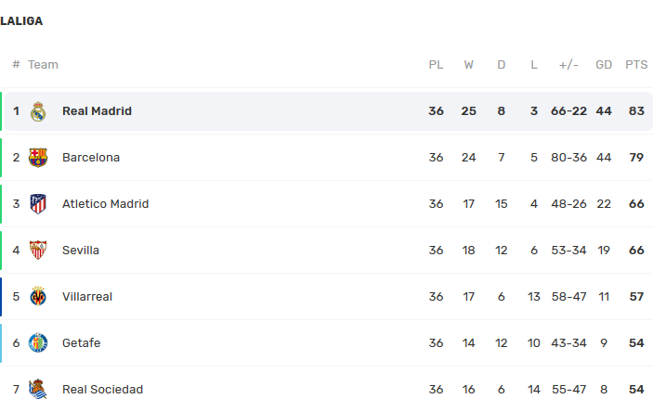Click Real Madrid's 83 points value

coord(636,111)
